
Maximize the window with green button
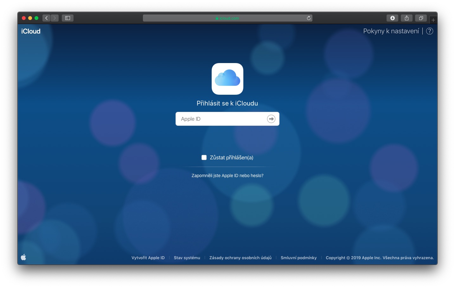36,18
